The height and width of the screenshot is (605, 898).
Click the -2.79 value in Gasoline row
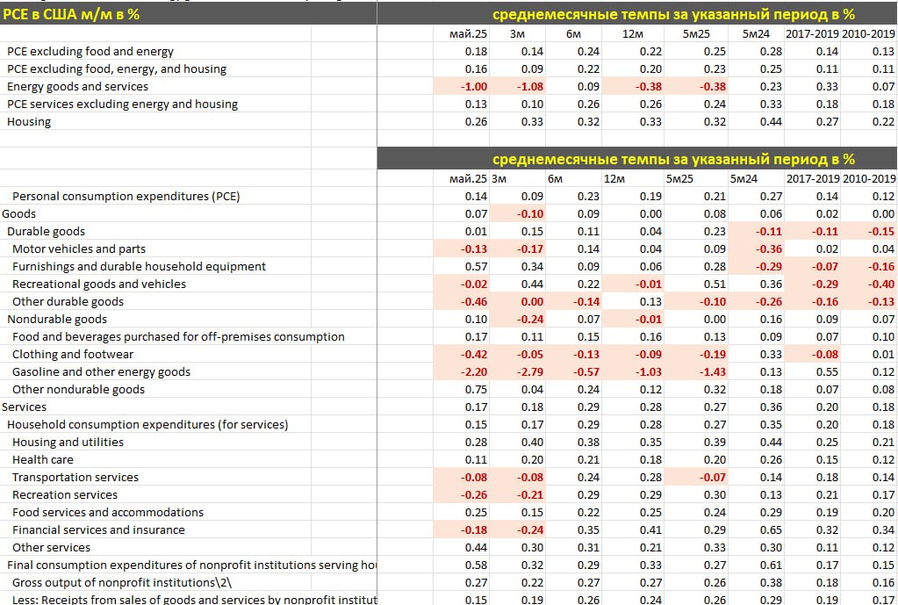coord(527,372)
